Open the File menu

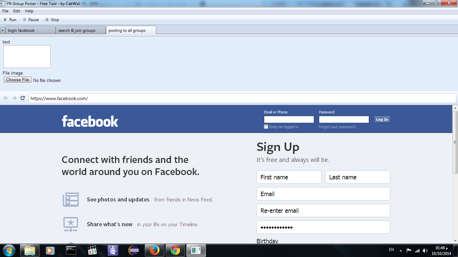point(5,11)
